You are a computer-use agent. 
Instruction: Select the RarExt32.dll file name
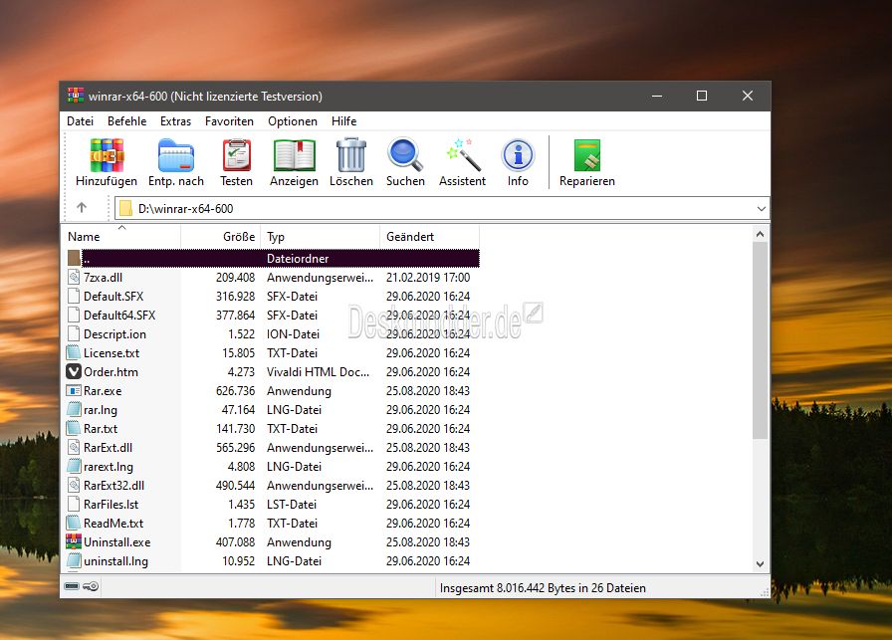coord(113,486)
